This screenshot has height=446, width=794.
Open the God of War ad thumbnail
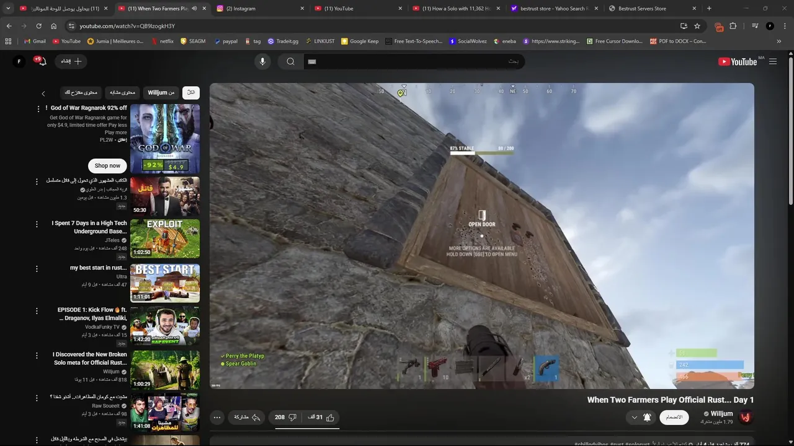pos(165,139)
